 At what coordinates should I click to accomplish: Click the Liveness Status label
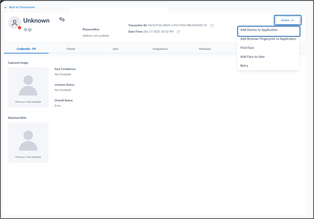point(65,85)
